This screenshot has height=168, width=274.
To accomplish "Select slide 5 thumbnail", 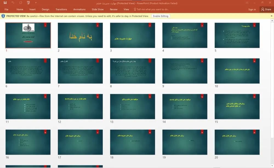I will pos(237,35).
